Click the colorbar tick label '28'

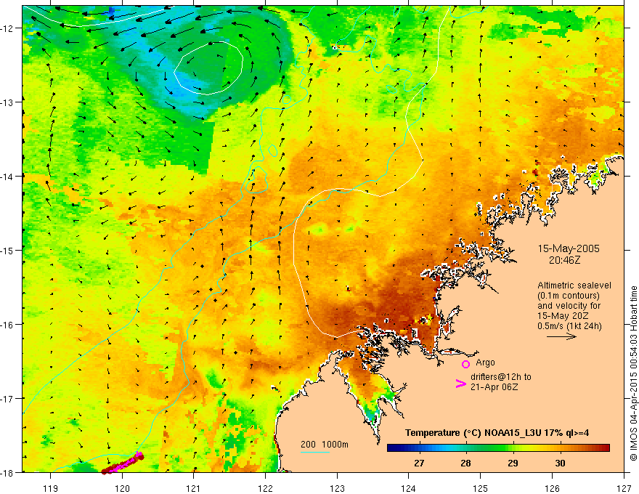pyautogui.click(x=465, y=463)
